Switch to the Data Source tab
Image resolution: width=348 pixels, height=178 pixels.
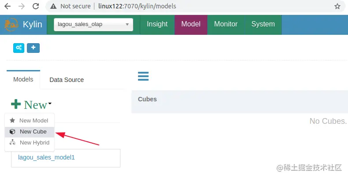tap(67, 80)
